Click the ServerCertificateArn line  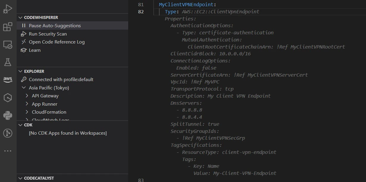(239, 75)
